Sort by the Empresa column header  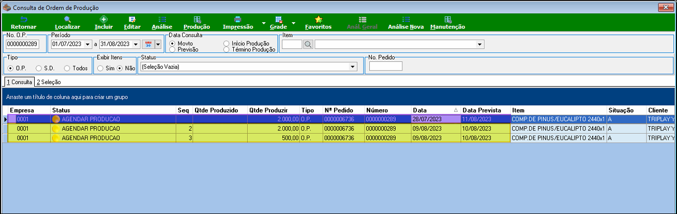[29, 110]
